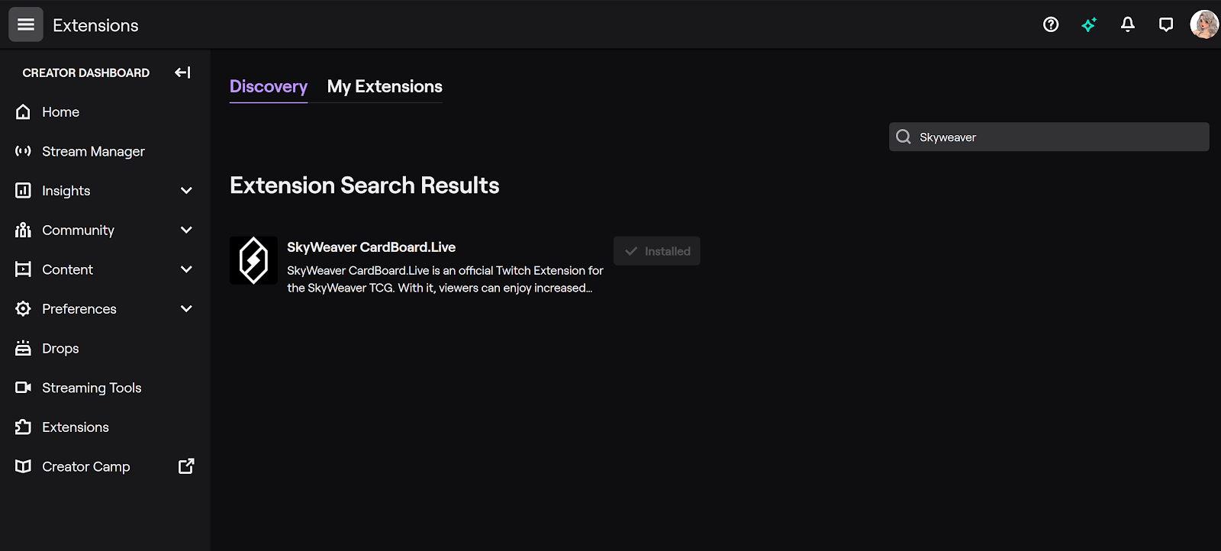Viewport: 1221px width, 551px height.
Task: Click the Creator Camp external link icon
Action: point(186,466)
